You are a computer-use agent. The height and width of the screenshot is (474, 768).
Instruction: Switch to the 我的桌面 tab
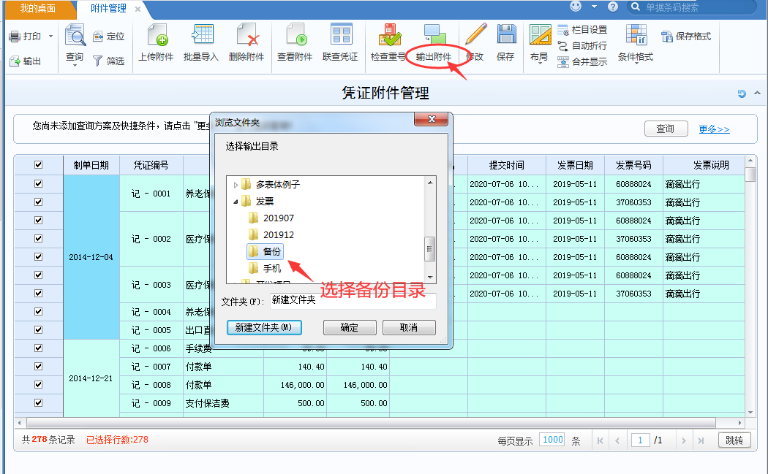point(38,9)
